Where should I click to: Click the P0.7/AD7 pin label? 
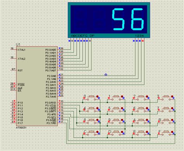click(51, 70)
